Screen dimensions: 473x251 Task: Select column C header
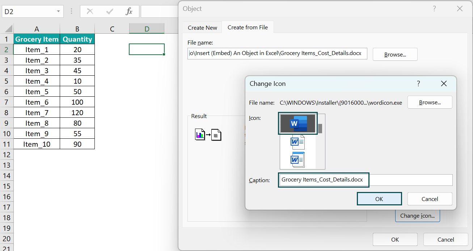112,29
